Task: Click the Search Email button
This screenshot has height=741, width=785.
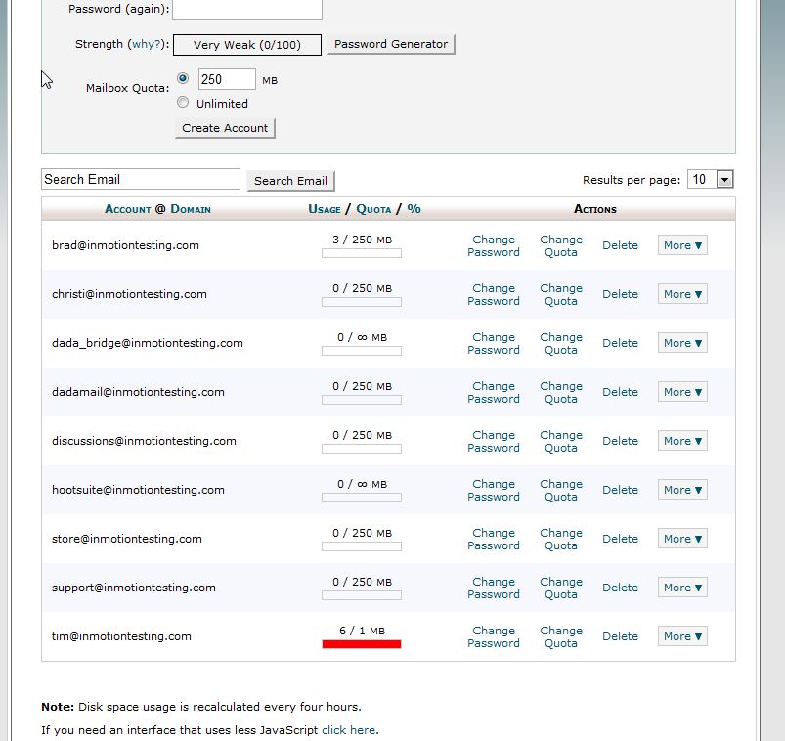Action: tap(290, 181)
